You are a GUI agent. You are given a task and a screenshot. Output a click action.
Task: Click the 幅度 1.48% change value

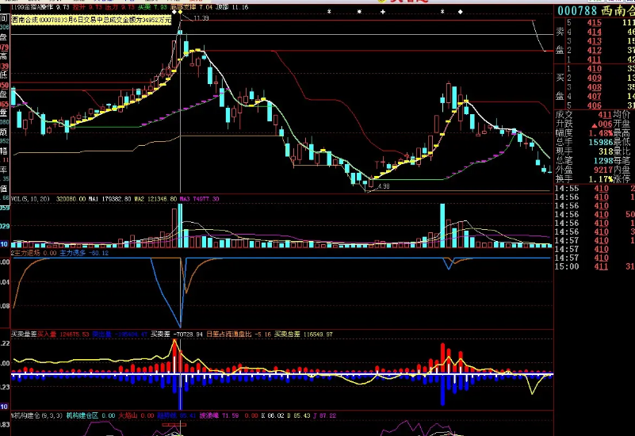pyautogui.click(x=601, y=133)
